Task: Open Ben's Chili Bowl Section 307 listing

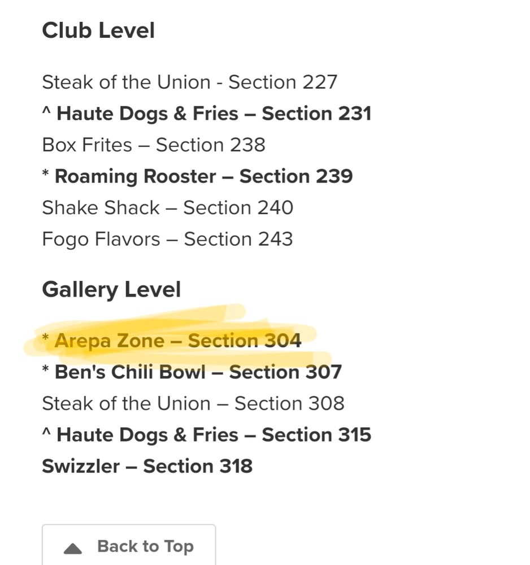Action: pos(192,372)
